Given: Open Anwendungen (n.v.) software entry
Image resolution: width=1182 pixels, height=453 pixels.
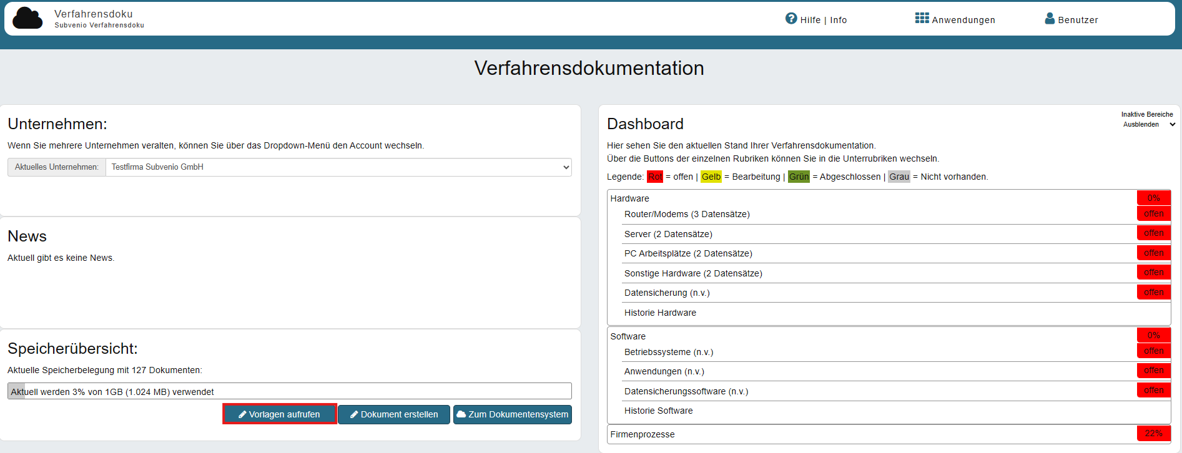Looking at the screenshot, I should tap(664, 371).
